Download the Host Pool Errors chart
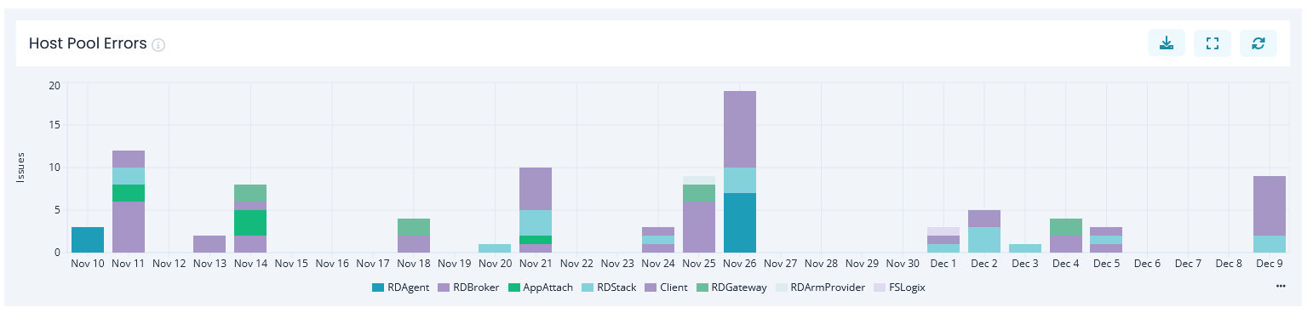Viewport: 1313px width, 313px height. point(1167,43)
